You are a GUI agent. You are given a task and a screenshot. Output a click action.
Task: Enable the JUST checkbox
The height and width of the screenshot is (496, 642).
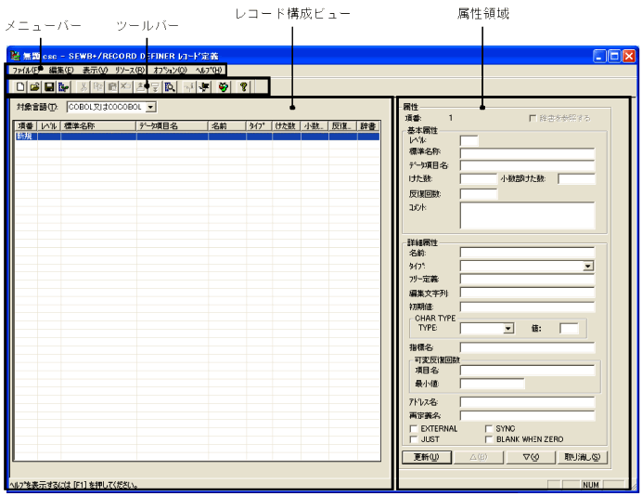pyautogui.click(x=414, y=439)
